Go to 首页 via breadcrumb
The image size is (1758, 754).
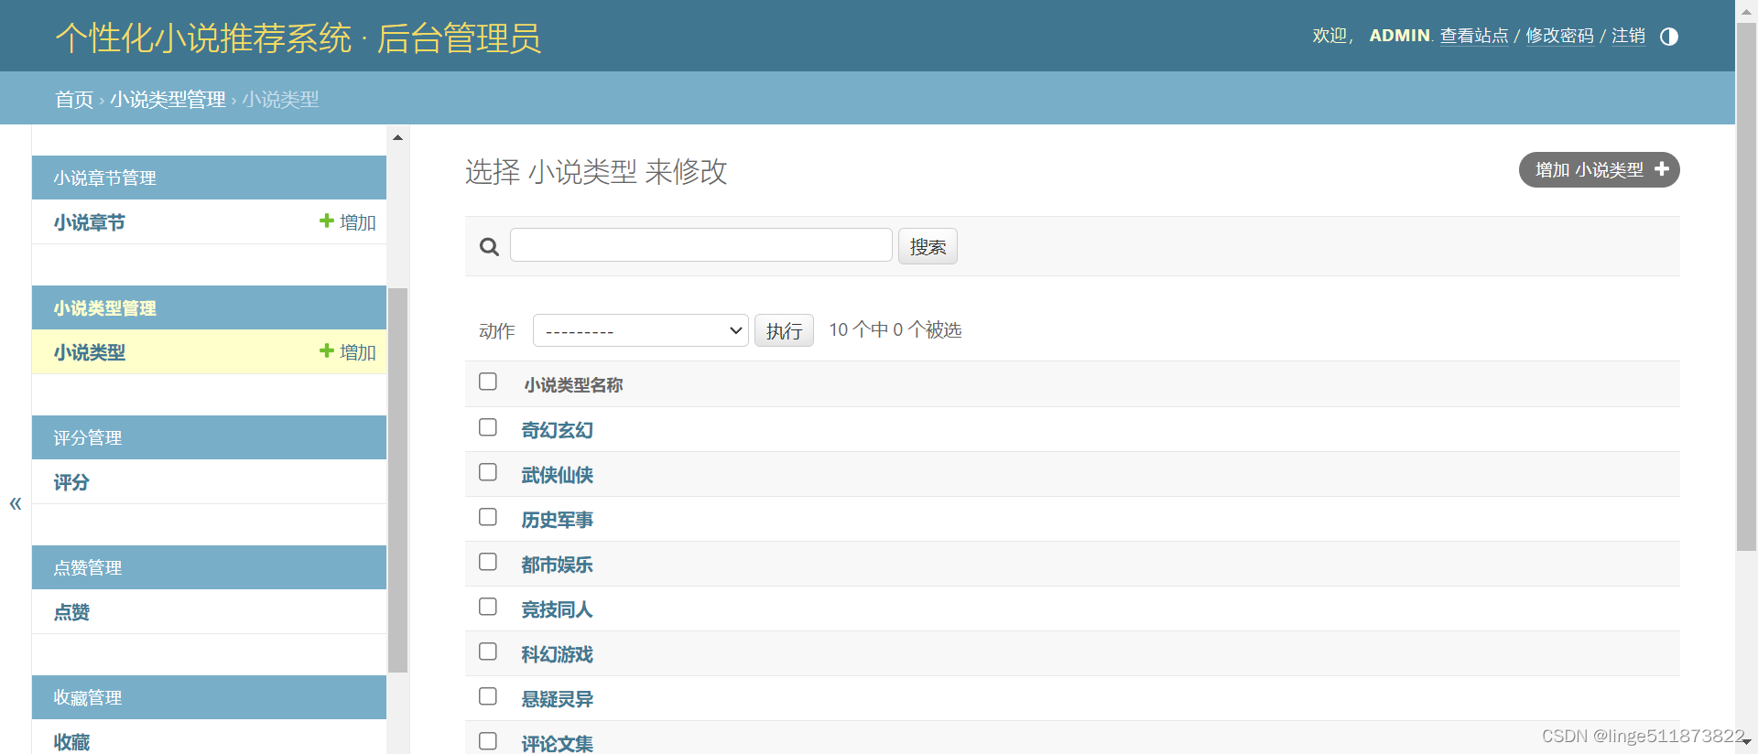point(74,99)
